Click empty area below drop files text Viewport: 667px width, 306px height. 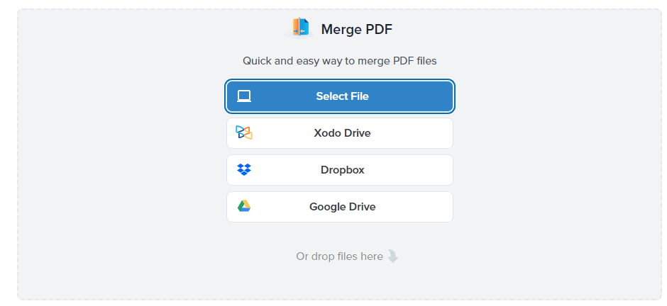(x=339, y=283)
